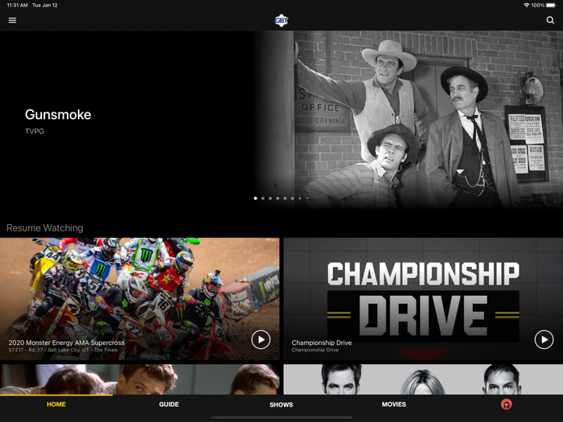
Task: Switch to the Movies tab
Action: point(394,404)
